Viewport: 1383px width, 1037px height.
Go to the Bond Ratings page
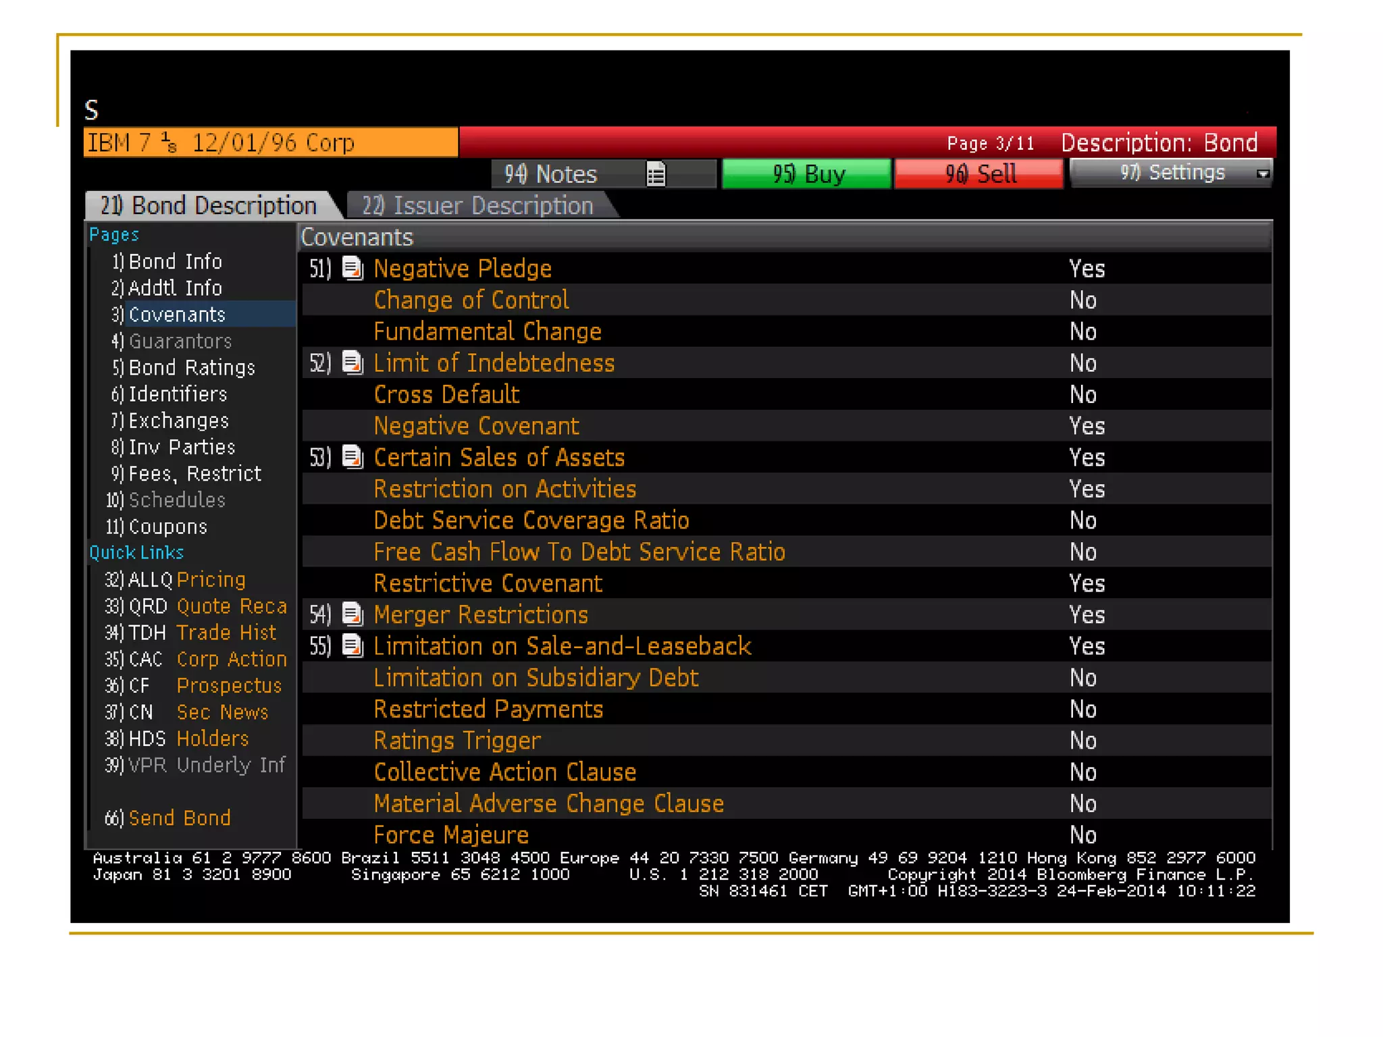click(x=191, y=367)
